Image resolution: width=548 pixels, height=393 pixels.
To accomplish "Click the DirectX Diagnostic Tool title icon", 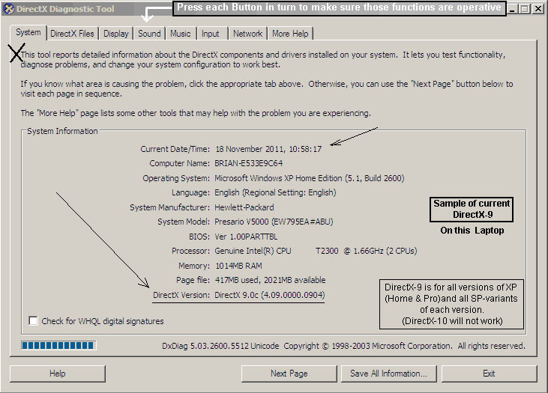I will tap(8, 9).
